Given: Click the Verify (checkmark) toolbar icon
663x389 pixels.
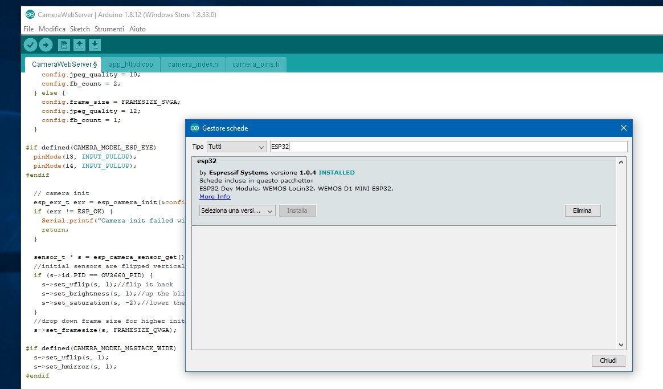Looking at the screenshot, I should [x=30, y=44].
